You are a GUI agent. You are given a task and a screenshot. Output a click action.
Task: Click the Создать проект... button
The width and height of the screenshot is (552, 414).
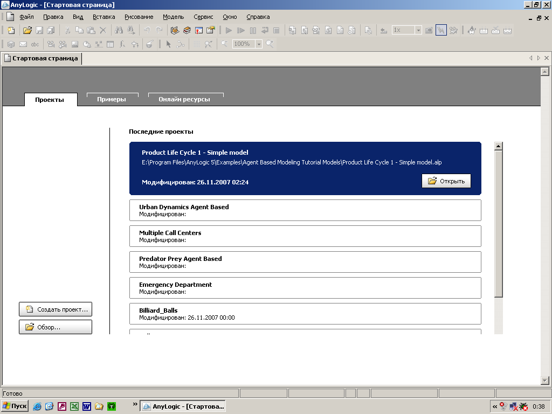click(56, 309)
